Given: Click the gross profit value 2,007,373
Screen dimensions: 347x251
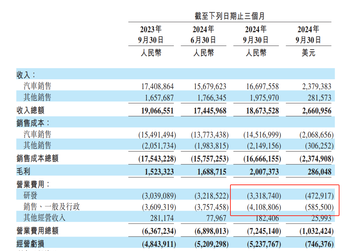Looking at the screenshot, I should pos(262,171).
